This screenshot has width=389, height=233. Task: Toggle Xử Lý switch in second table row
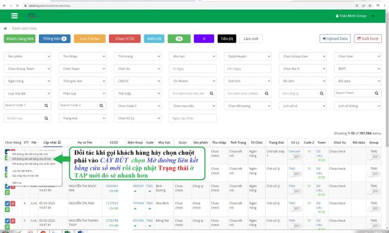295,174
